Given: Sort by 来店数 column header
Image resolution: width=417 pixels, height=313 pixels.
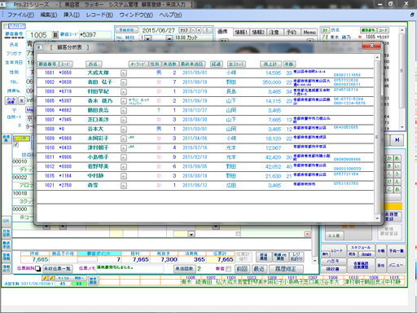Looking at the screenshot, I should (x=170, y=64).
